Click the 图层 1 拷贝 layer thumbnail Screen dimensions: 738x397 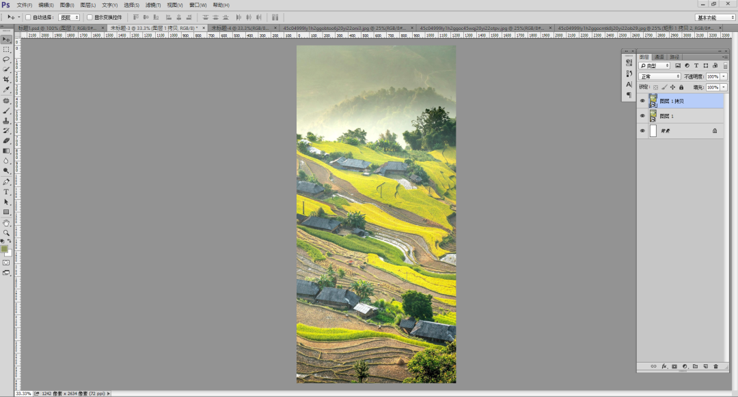pyautogui.click(x=653, y=100)
